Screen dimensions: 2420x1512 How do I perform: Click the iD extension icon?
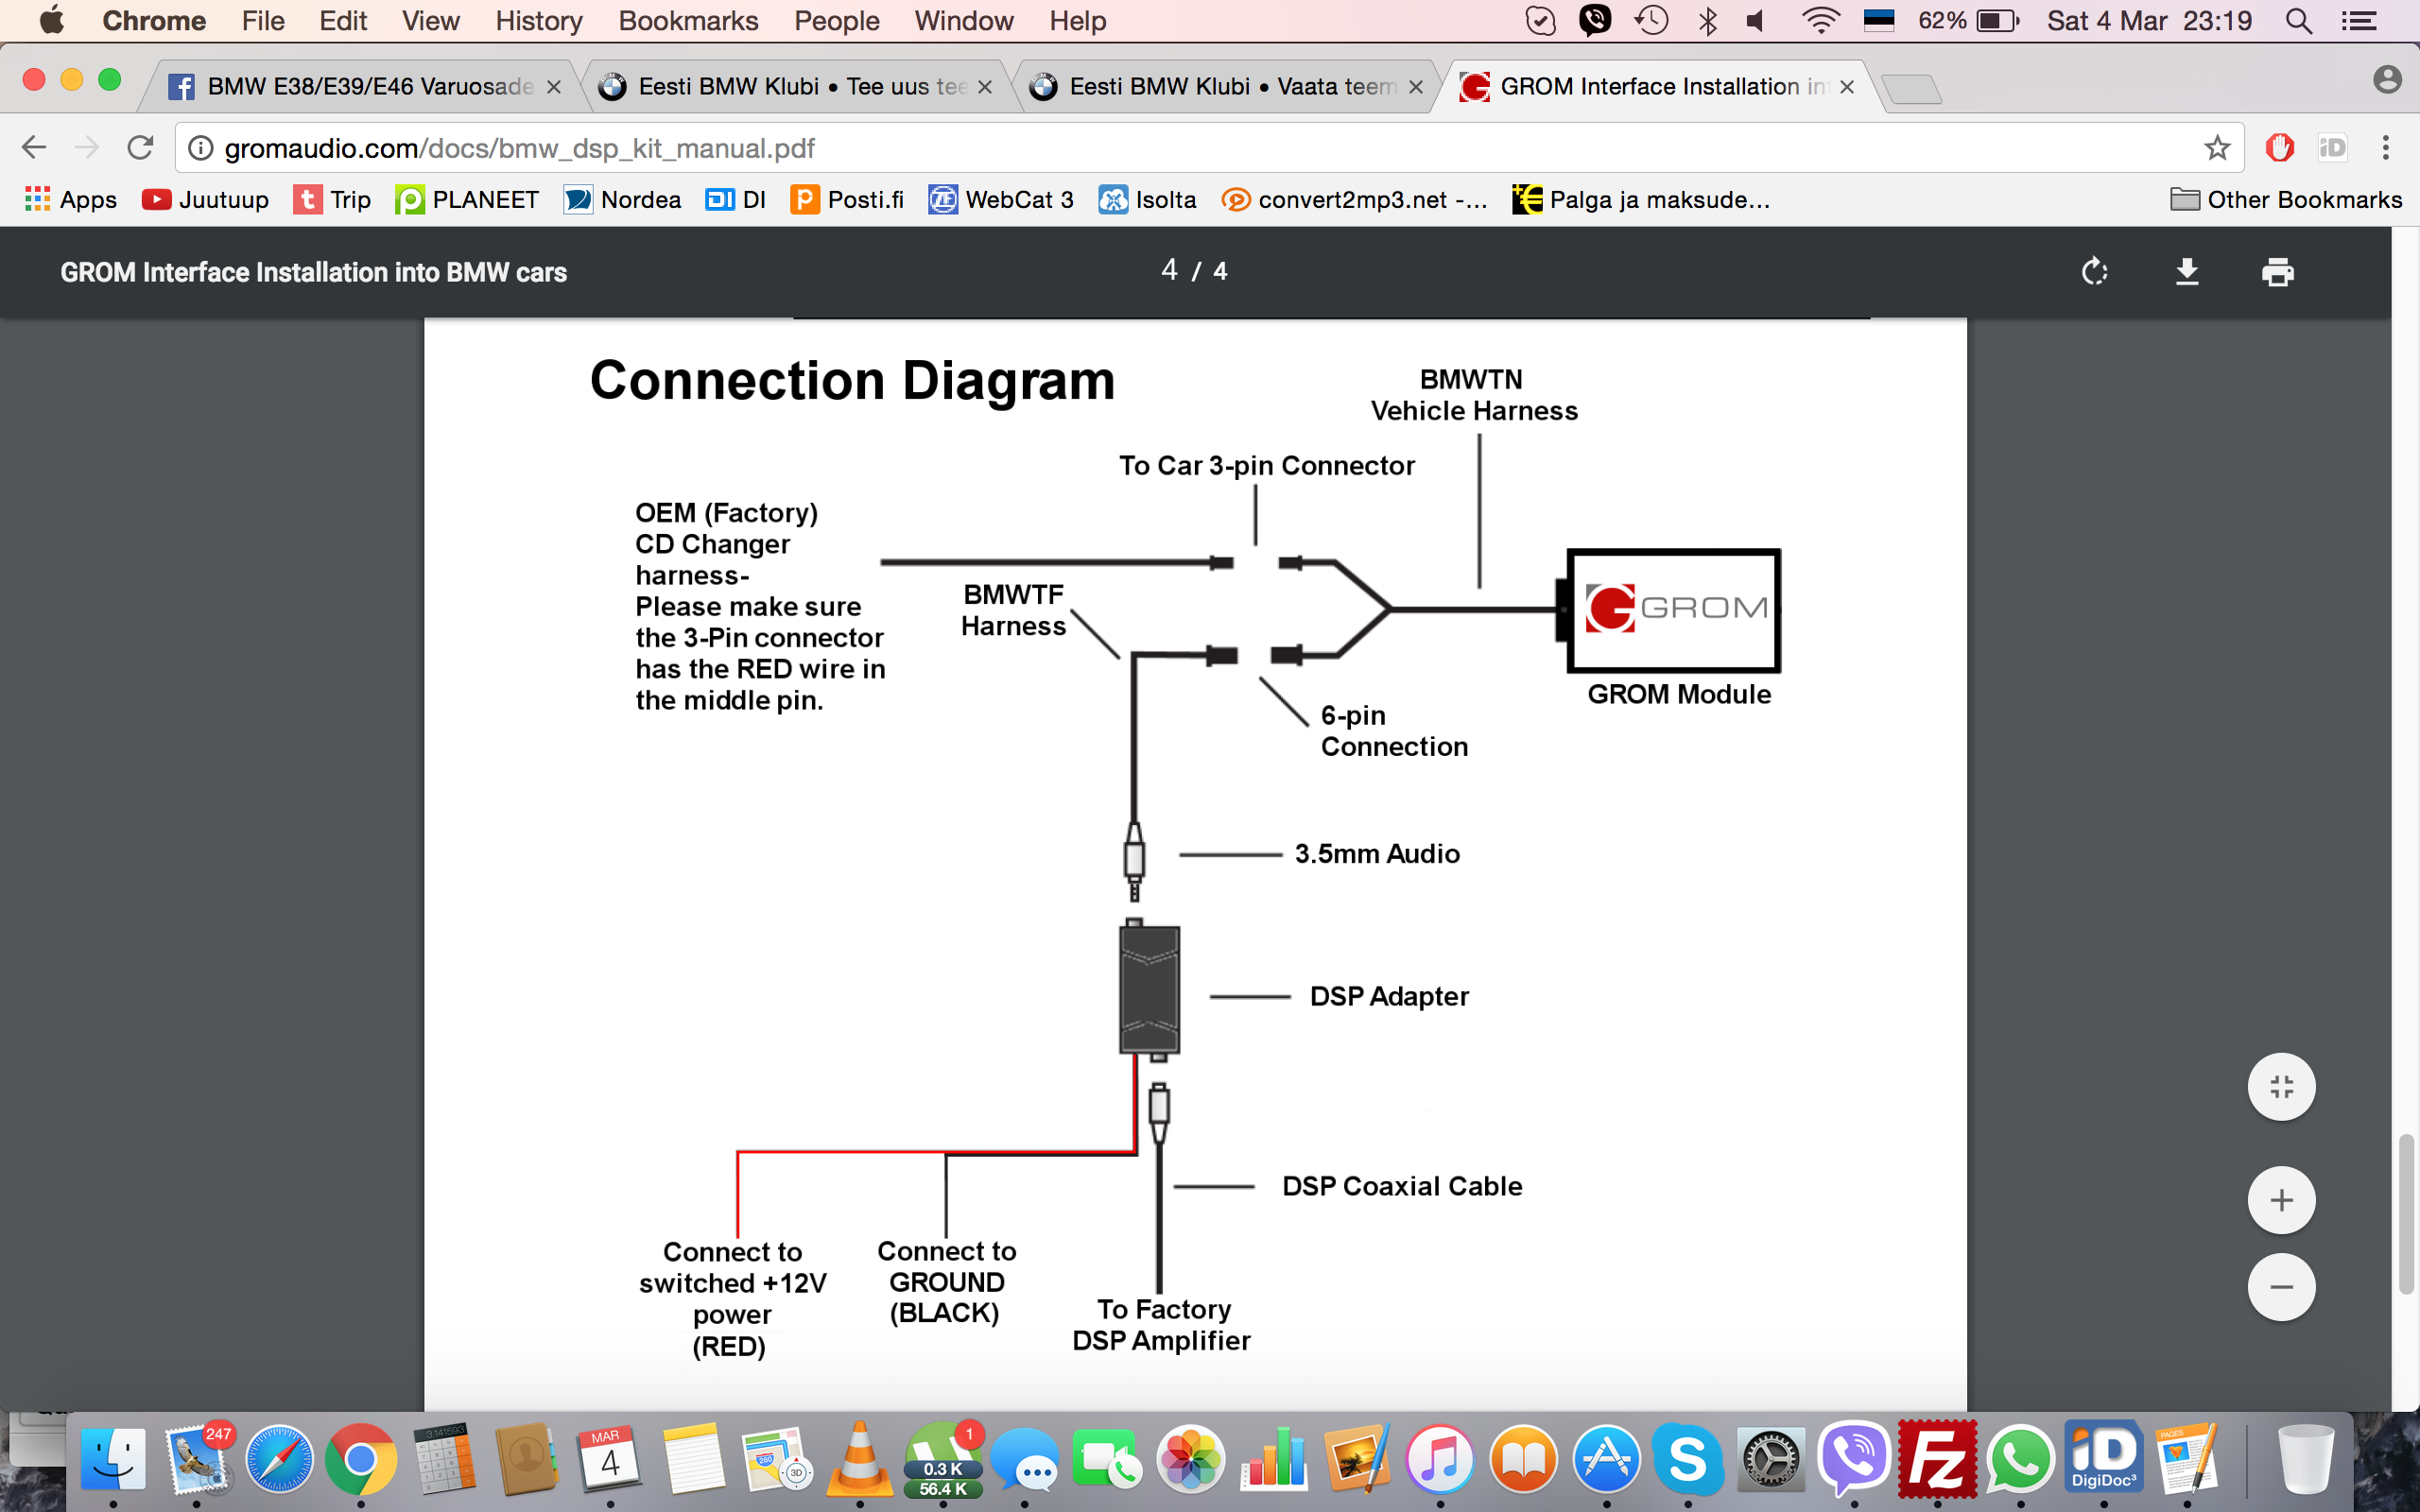[2332, 148]
